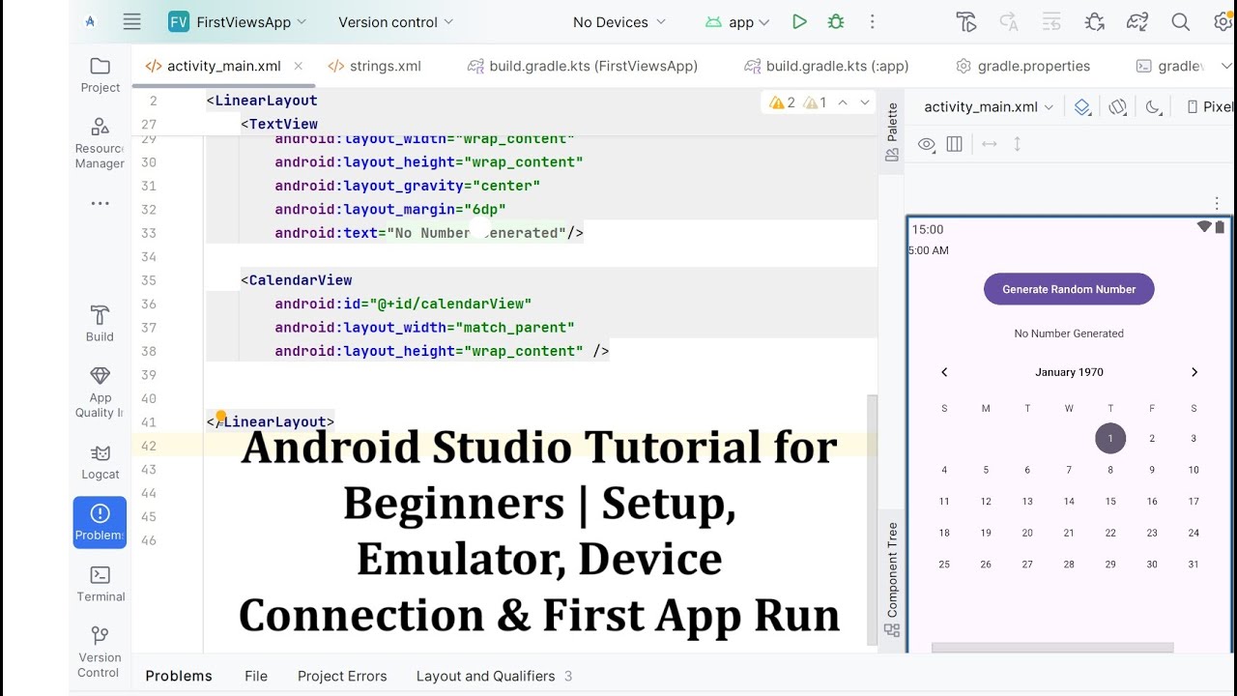1237x696 pixels.
Task: Click Generate Random Number preview button
Action: pyautogui.click(x=1069, y=289)
